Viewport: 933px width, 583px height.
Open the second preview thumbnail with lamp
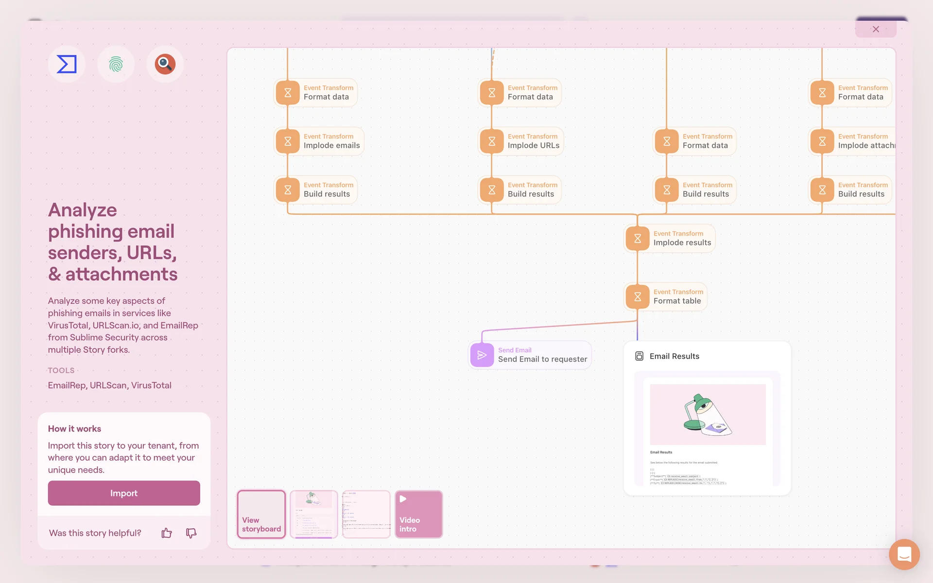[314, 514]
